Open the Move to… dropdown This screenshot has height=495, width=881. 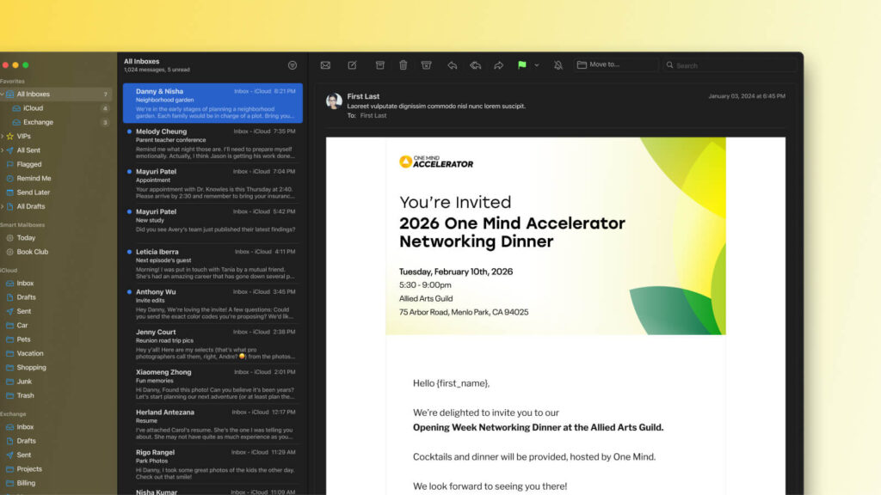pos(616,64)
